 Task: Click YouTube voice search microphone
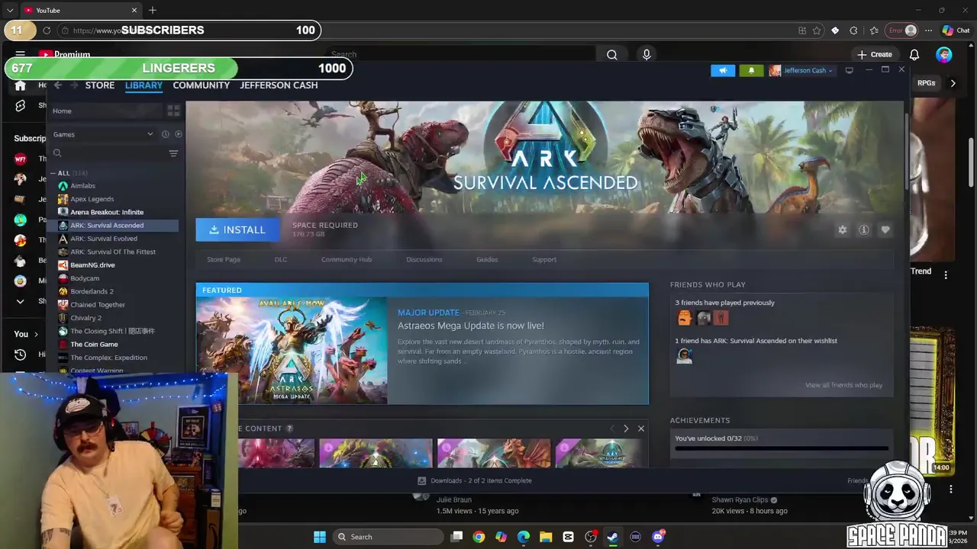(646, 55)
